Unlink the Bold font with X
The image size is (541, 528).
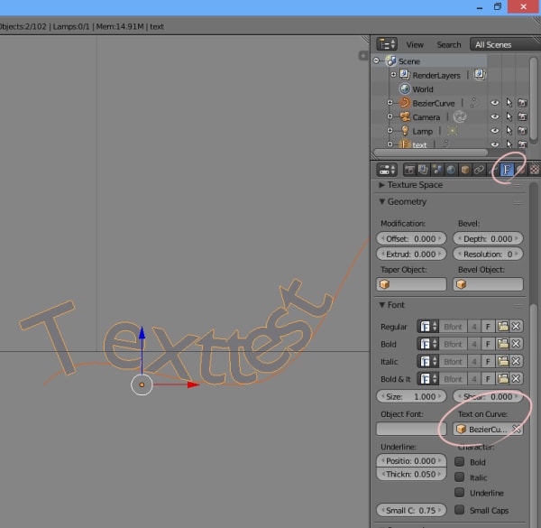point(516,344)
